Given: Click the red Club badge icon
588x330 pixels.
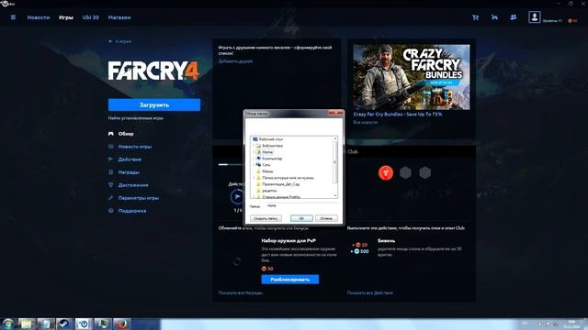Looking at the screenshot, I should [x=386, y=173].
